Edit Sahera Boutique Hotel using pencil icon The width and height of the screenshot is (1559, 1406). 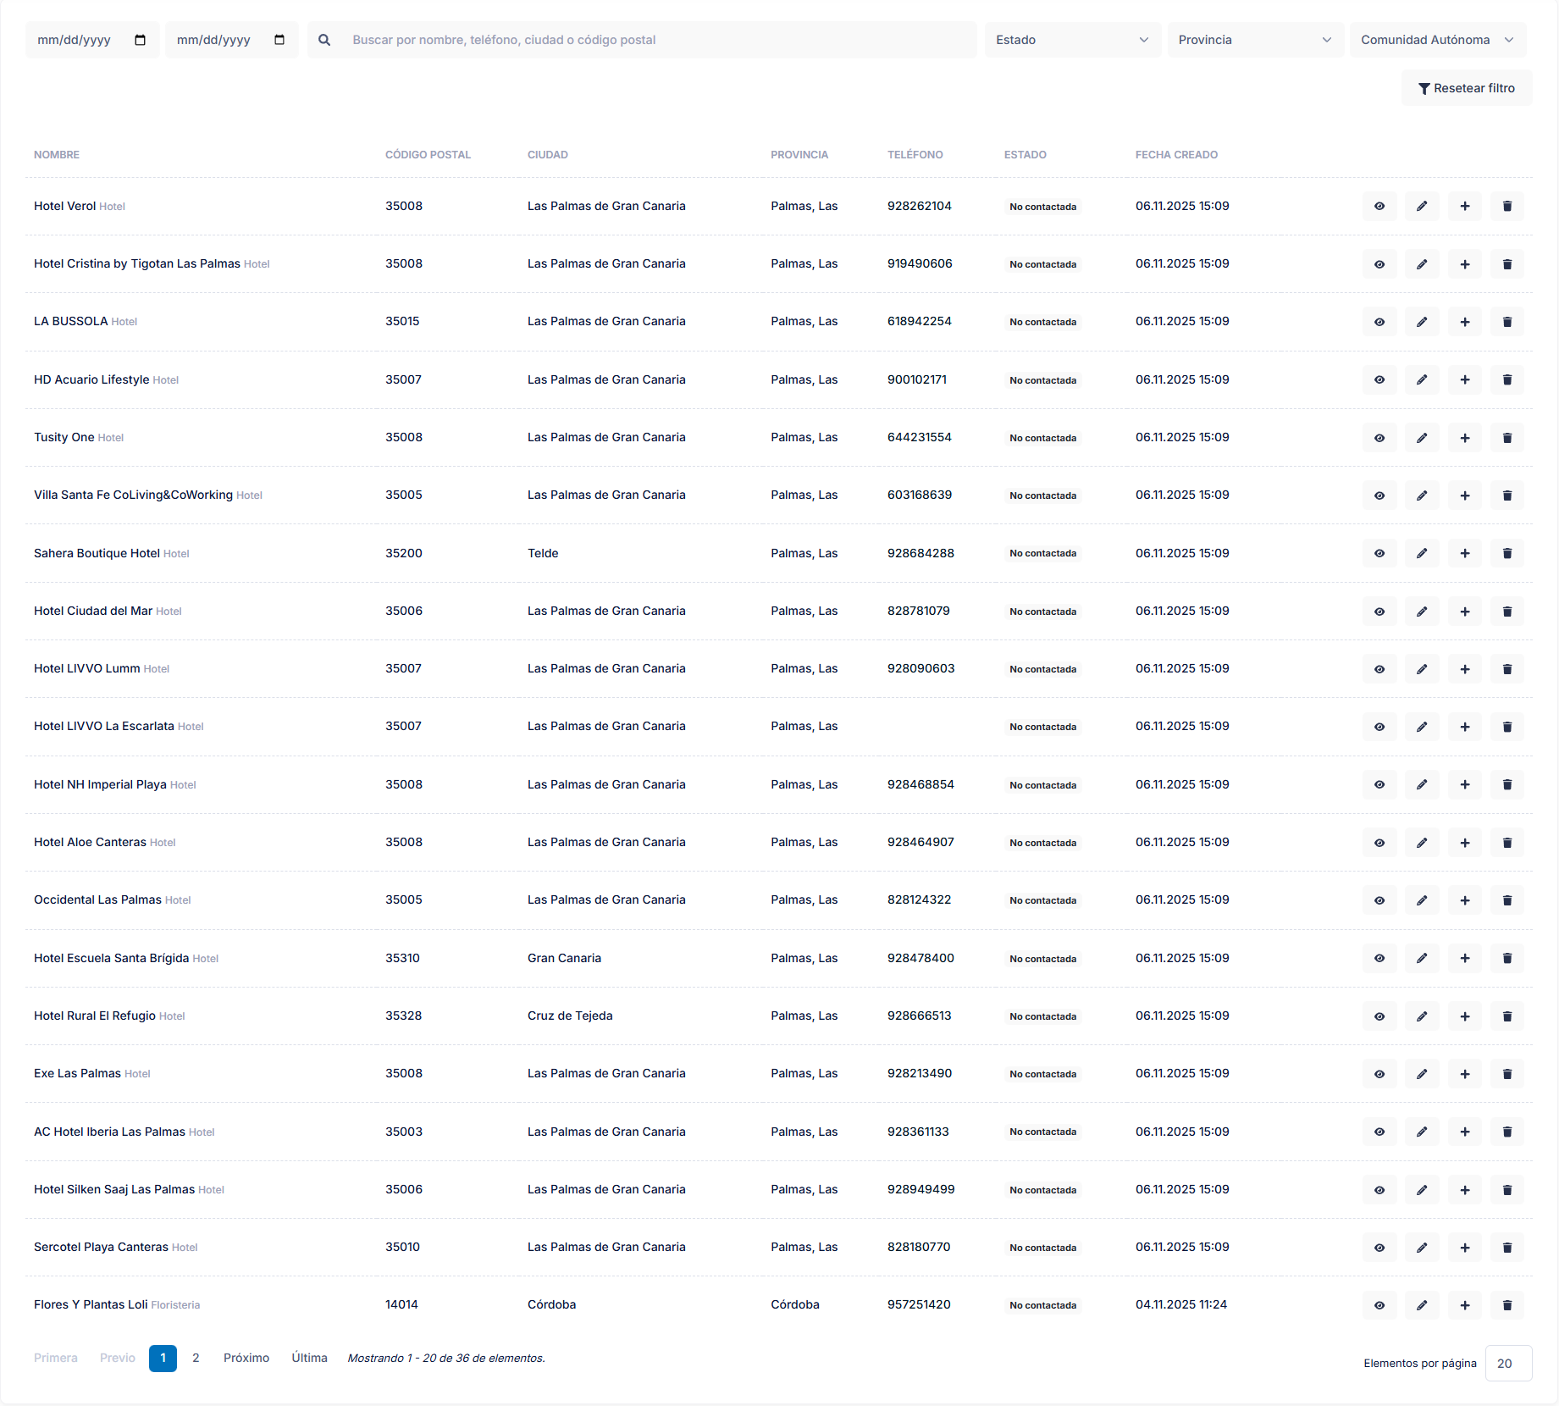click(1422, 553)
